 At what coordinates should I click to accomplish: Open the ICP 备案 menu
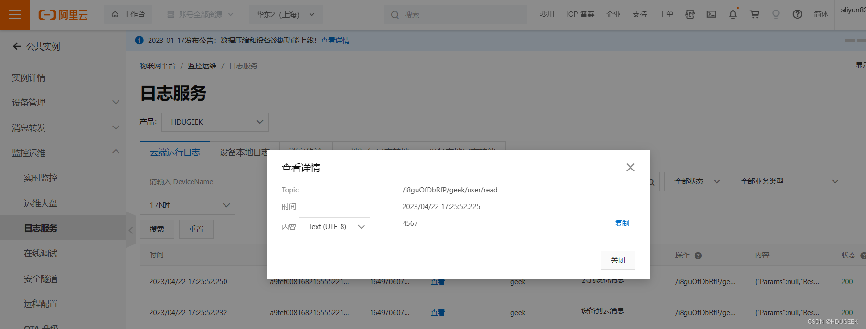click(580, 14)
